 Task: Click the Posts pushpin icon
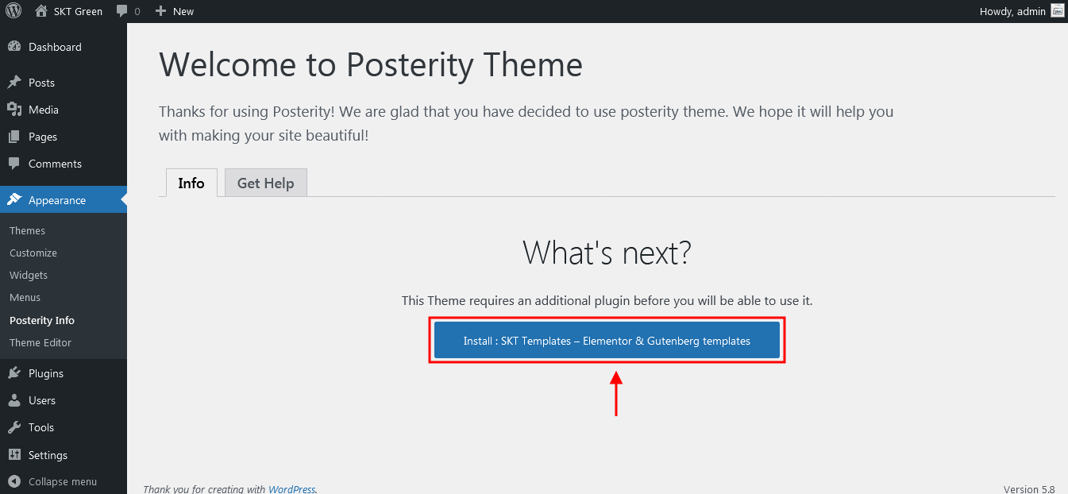click(14, 83)
